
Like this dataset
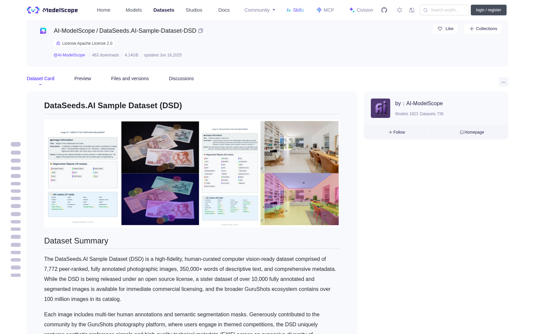445,29
